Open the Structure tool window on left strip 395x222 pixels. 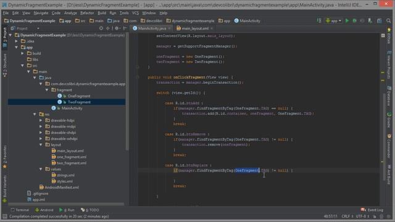(5, 65)
